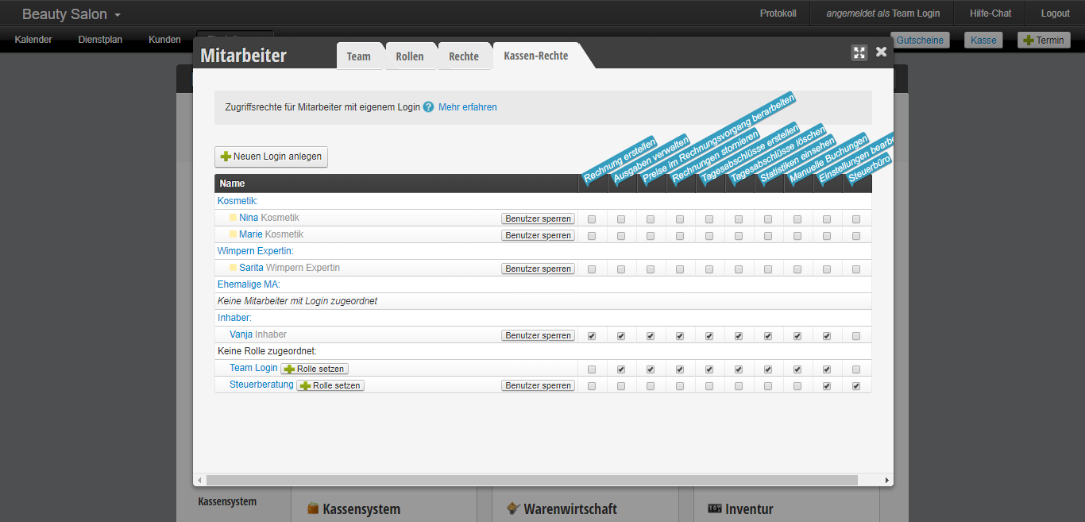Uncheck Vanja's Rechnung erstellen checkbox

pos(592,336)
